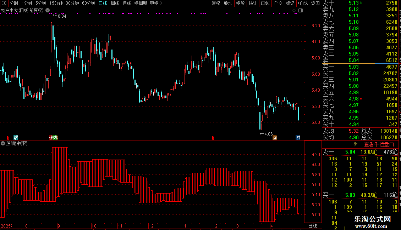Click 6.00 on the main chart price axis

[315, 41]
